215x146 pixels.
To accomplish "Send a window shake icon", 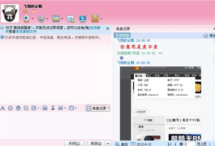I will pyautogui.click(x=26, y=108).
